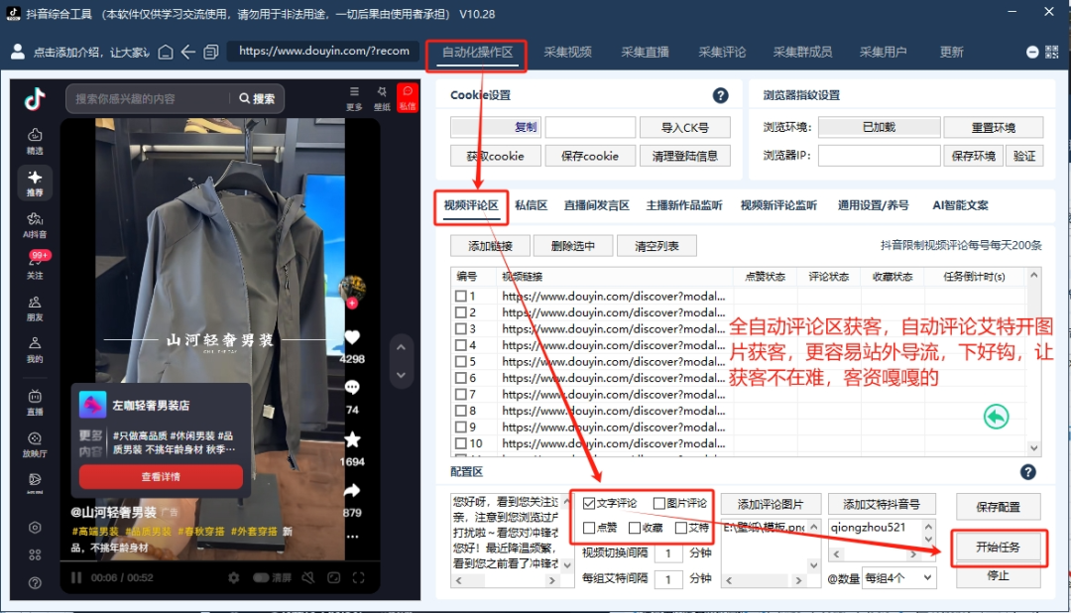Click the copy-page icon beside the URL

(210, 52)
